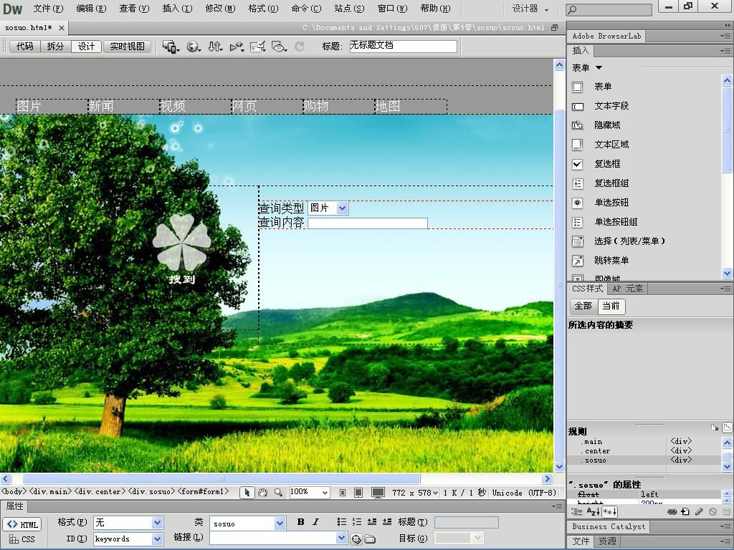Switch properties to CSS mode
This screenshot has height=550, width=734.
(x=22, y=539)
